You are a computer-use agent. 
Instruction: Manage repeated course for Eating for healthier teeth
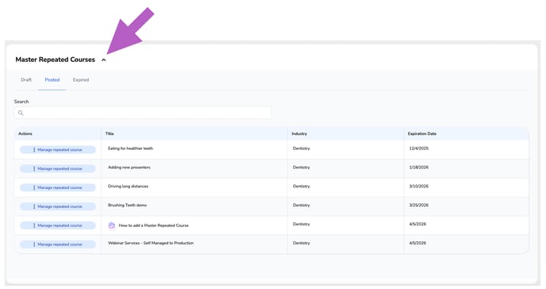point(58,150)
